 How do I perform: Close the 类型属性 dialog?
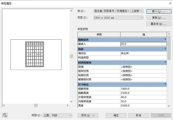(170, 3)
